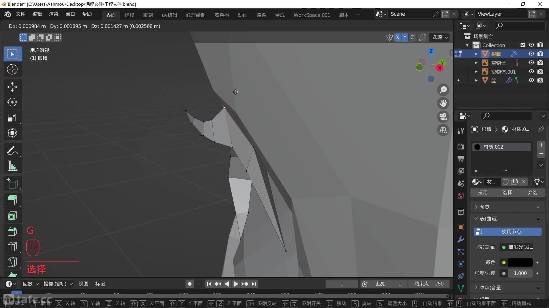Toggle camera view icon
Image resolution: width=549 pixels, height=308 pixels.
[443, 117]
